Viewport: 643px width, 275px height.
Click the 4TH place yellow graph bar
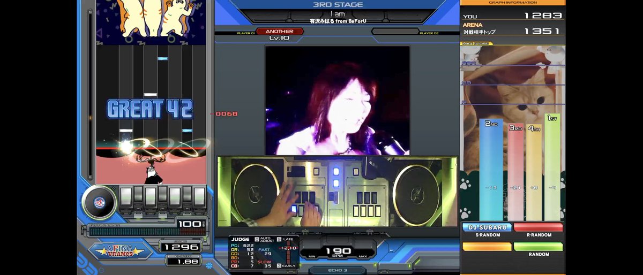click(x=534, y=172)
